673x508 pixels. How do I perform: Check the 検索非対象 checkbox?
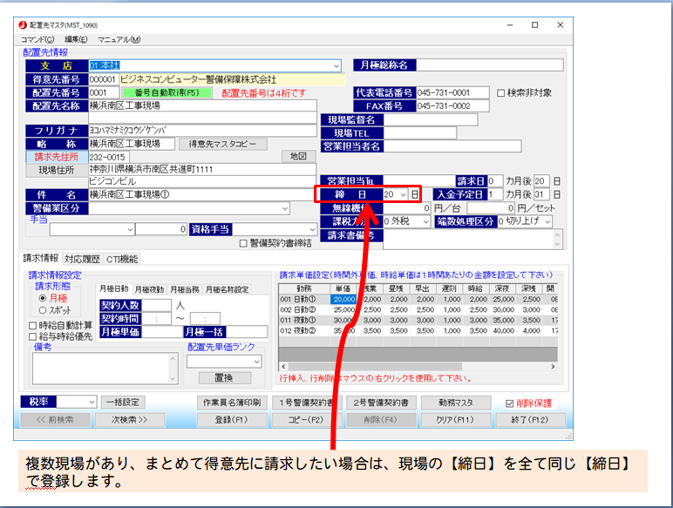tap(501, 93)
